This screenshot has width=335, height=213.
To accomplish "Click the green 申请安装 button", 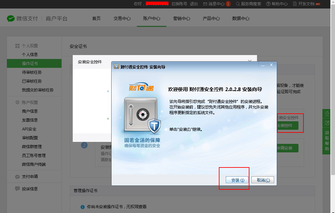I will click(286, 148).
